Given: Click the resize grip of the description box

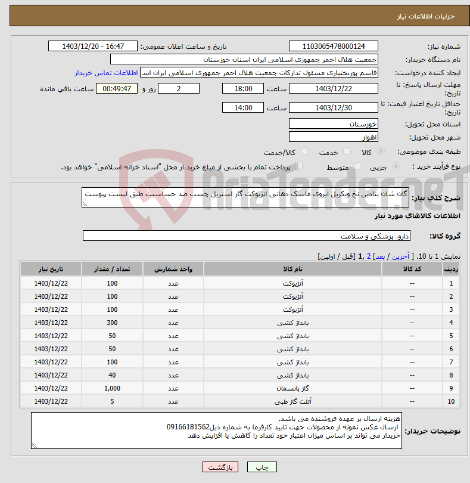Looking at the screenshot, I should (85, 204).
